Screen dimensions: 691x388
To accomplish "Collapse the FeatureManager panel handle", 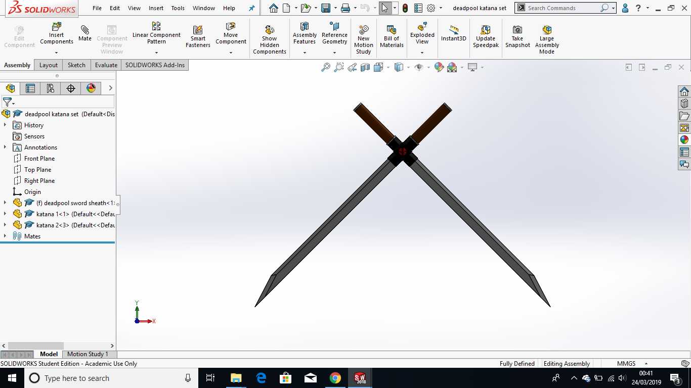I will coord(118,204).
